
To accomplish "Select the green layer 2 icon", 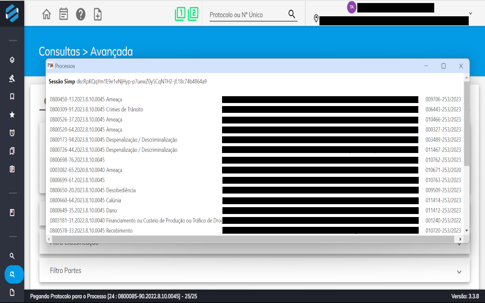I will coord(193,14).
